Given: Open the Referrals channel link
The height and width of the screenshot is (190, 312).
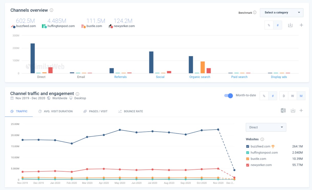Looking at the screenshot, I should [x=120, y=77].
